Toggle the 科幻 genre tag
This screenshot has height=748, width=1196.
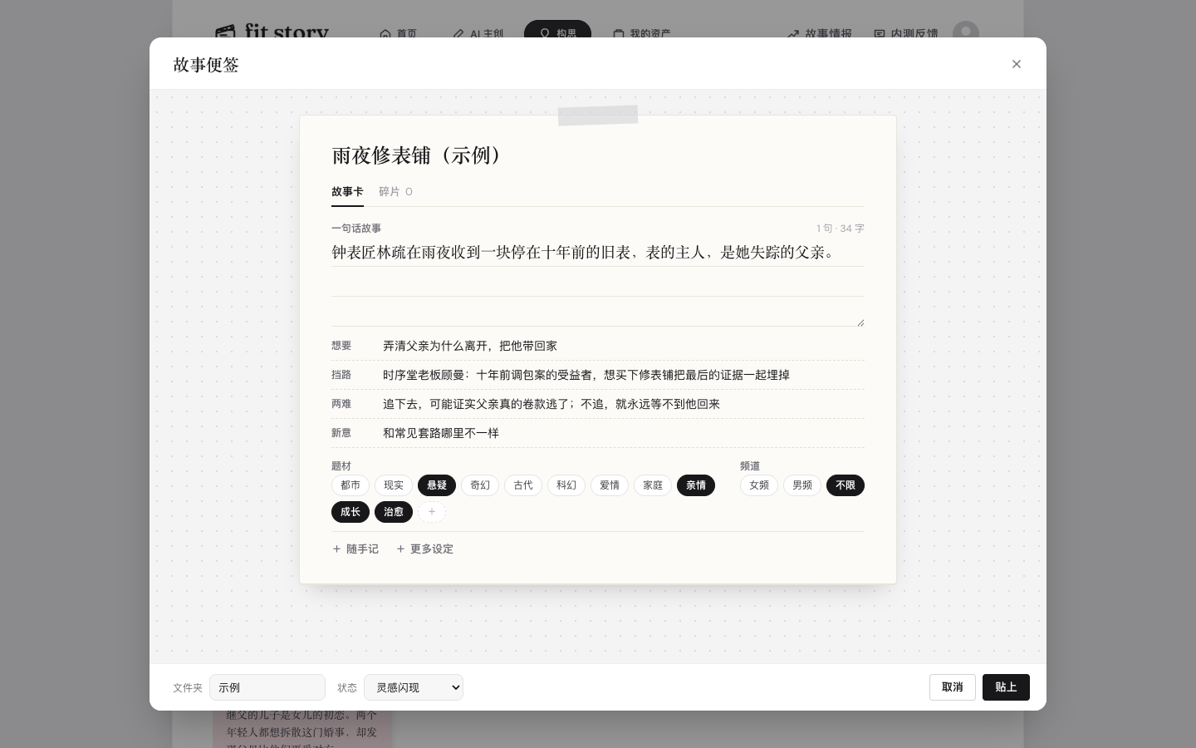566,485
